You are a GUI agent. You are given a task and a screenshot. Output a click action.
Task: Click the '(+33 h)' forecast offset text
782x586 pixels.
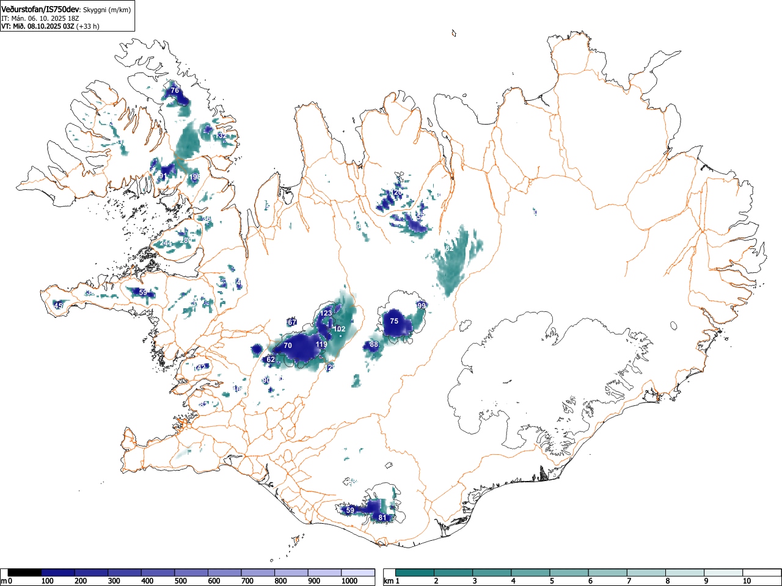[x=88, y=26]
